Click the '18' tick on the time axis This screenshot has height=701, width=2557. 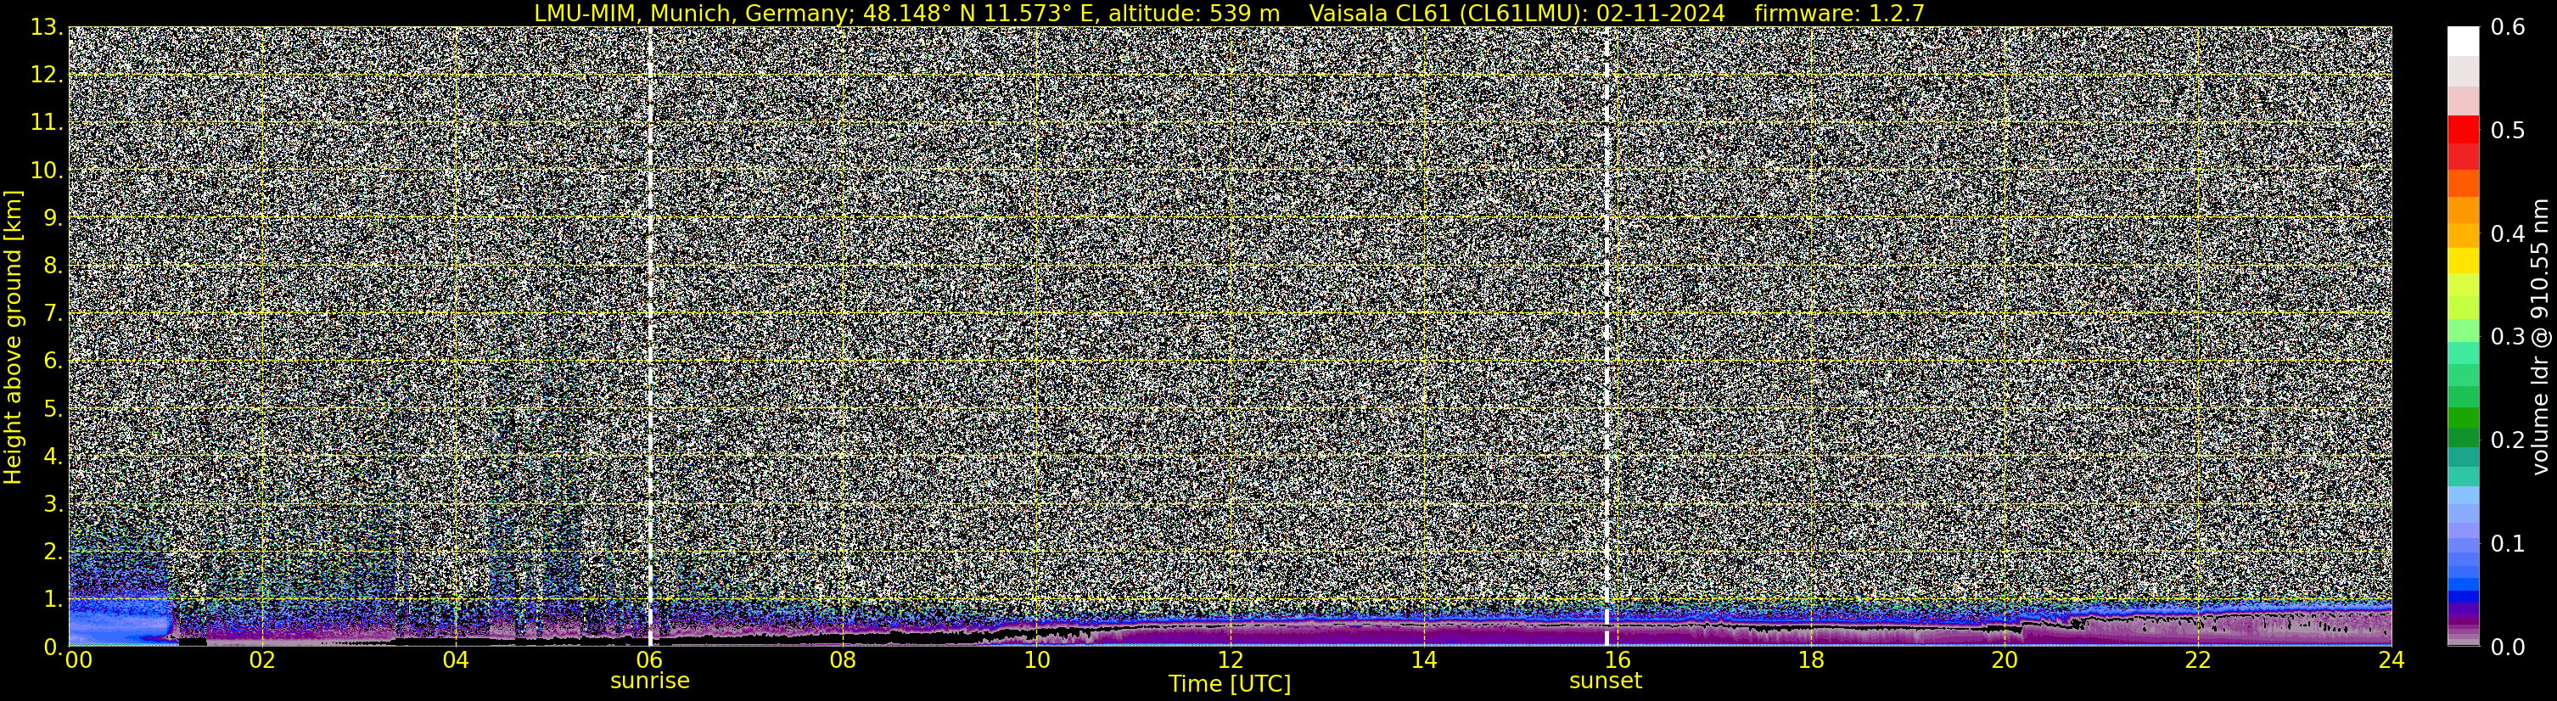point(1810,660)
